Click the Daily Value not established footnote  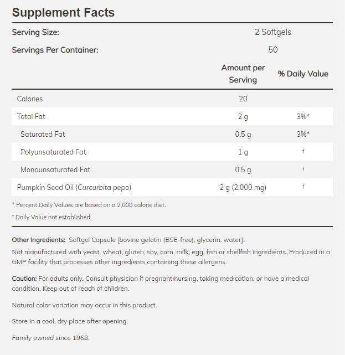(x=52, y=217)
